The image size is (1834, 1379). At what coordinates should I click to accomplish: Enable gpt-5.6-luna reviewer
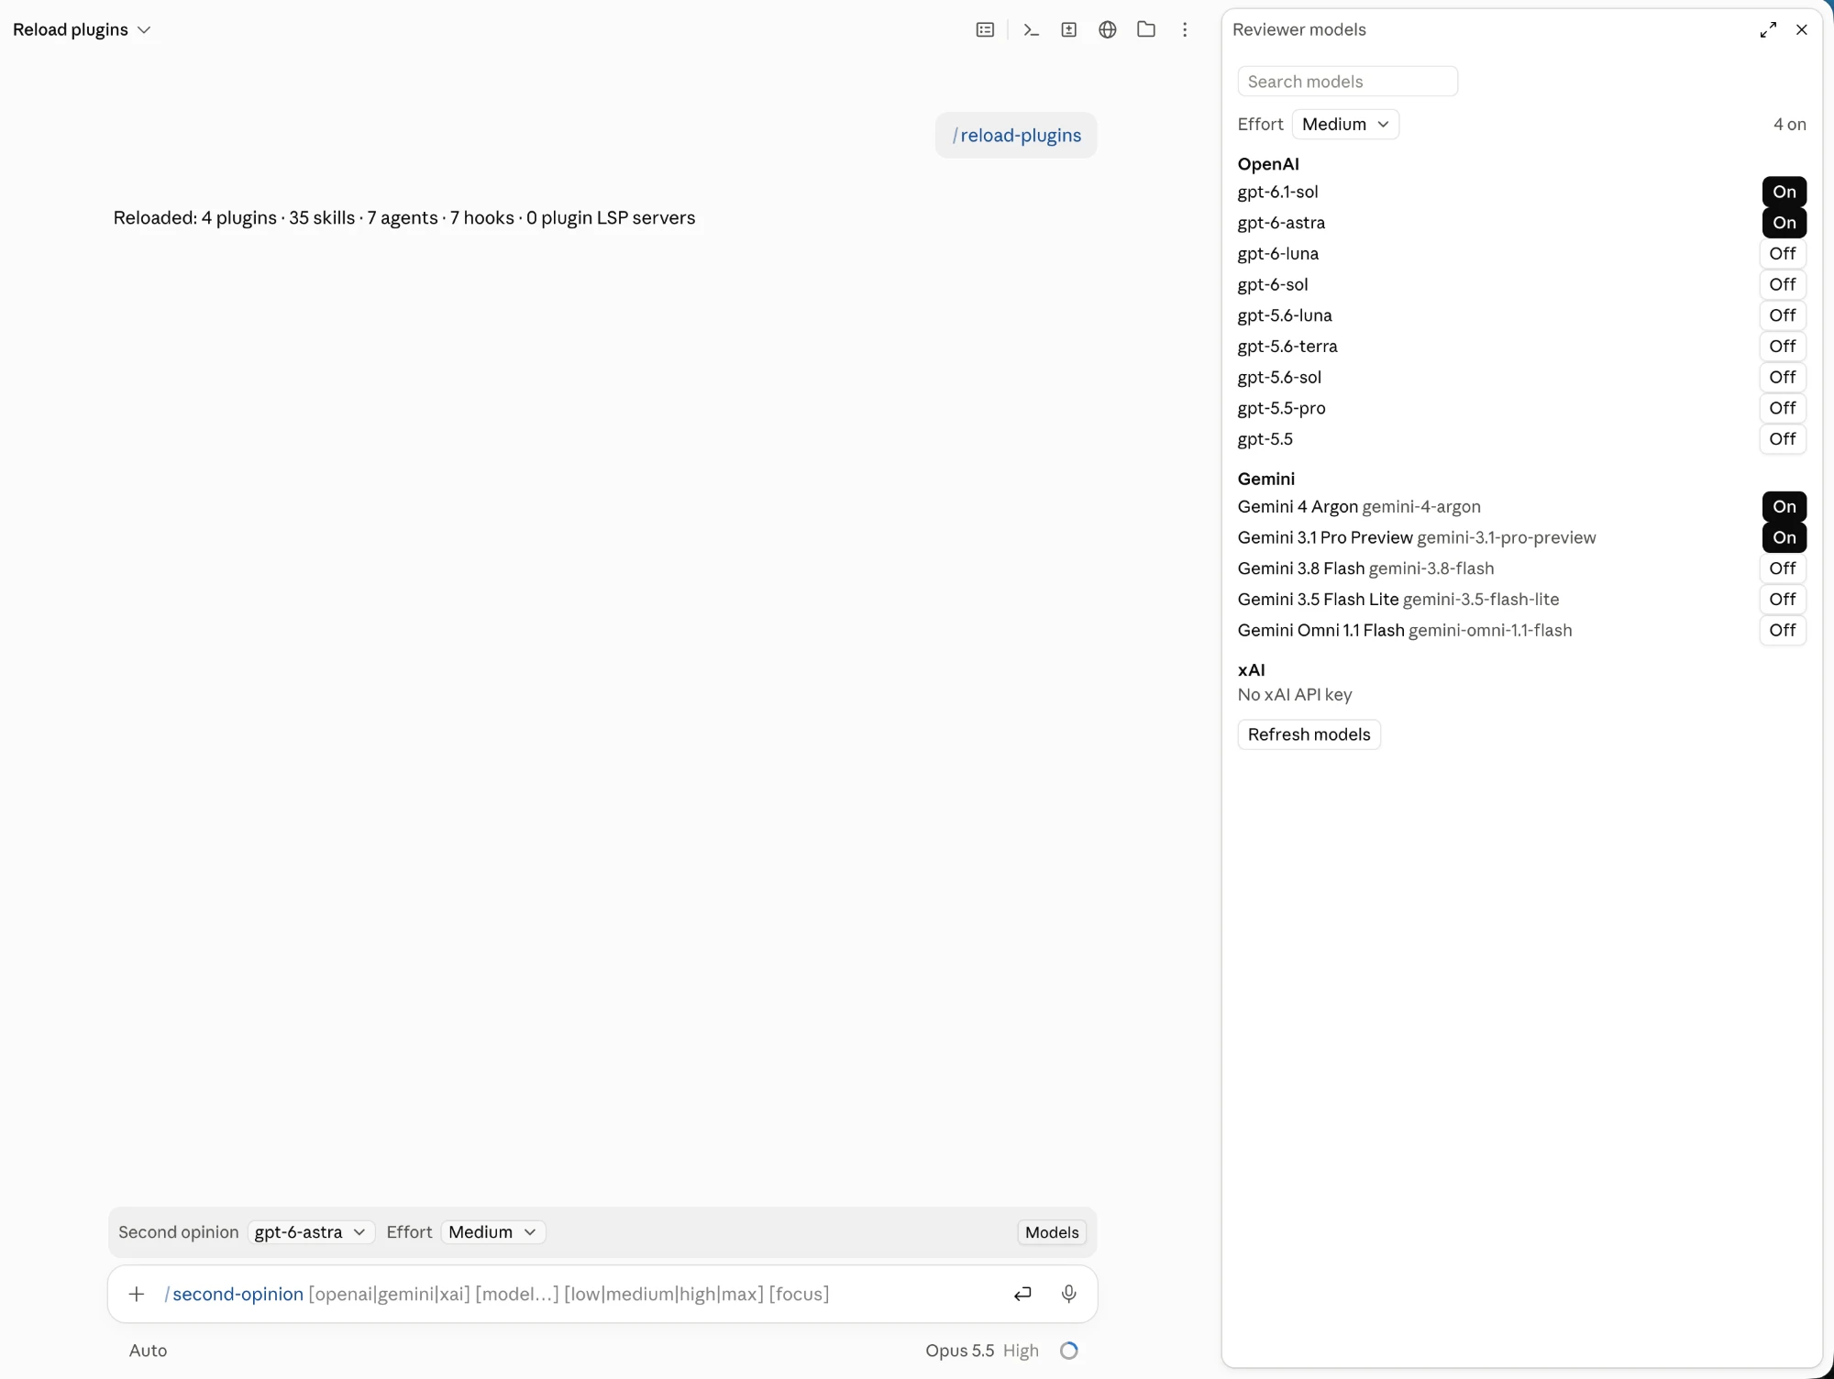click(1783, 315)
